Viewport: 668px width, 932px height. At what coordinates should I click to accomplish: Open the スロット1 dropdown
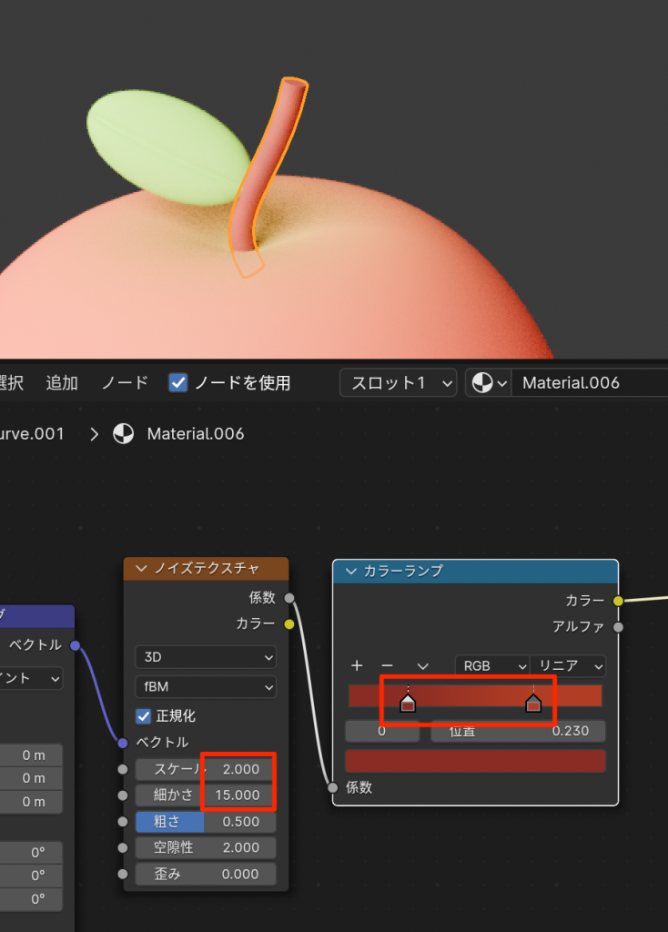pyautogui.click(x=398, y=383)
